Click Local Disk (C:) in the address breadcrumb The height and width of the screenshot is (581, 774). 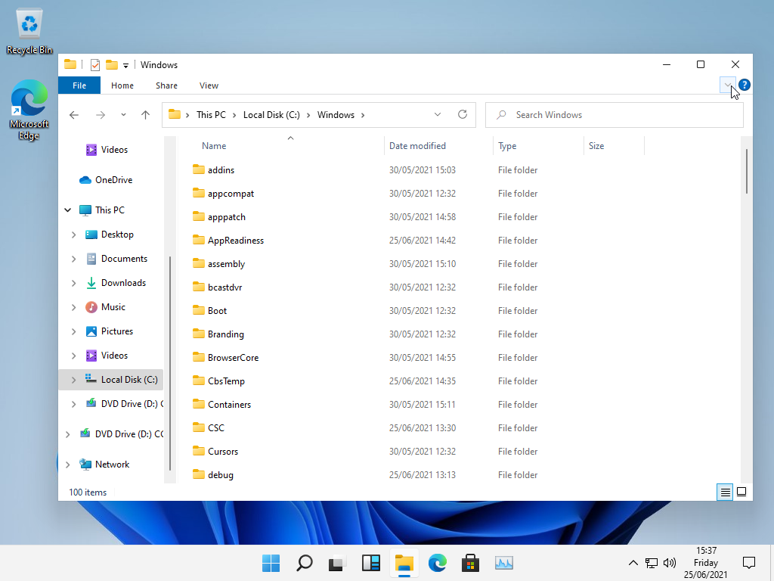click(x=271, y=115)
